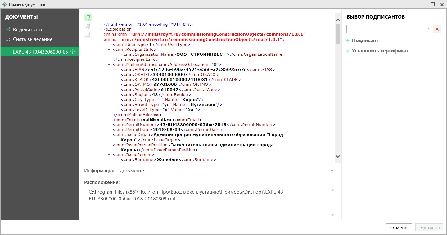
Task: Switch to PDF view icon
Action: click(x=88, y=26)
